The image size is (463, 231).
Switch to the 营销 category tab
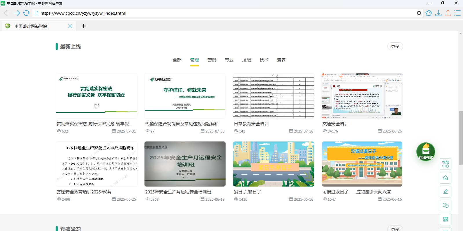pyautogui.click(x=212, y=60)
